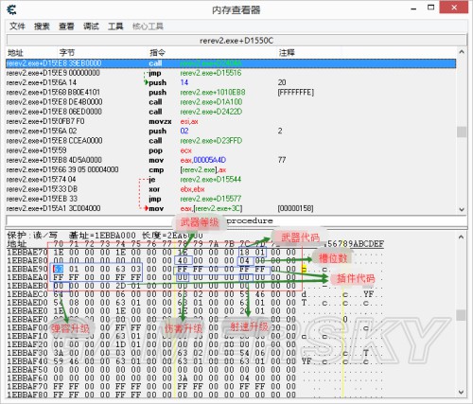The width and height of the screenshot is (473, 404).
Task: Select the mov eax,00005A4D row
Action: (231, 160)
